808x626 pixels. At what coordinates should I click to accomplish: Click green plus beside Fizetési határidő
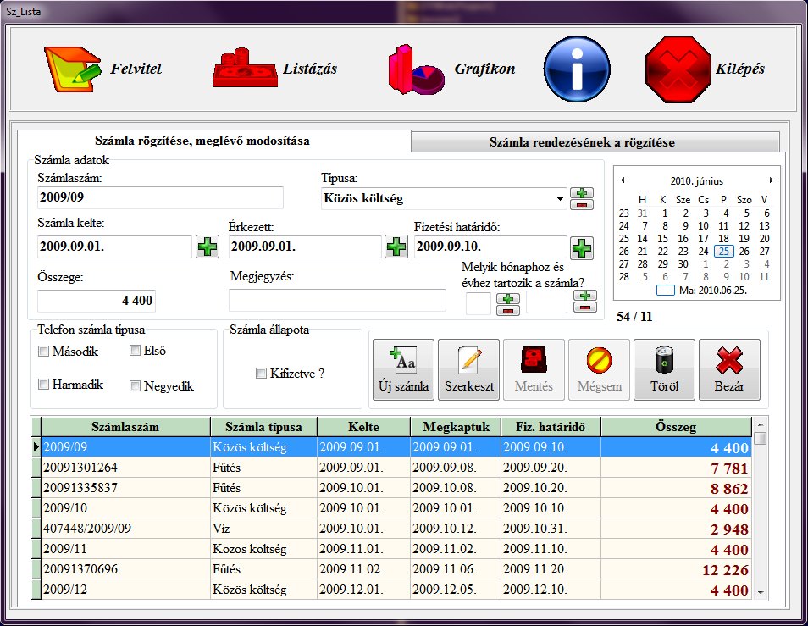click(581, 247)
